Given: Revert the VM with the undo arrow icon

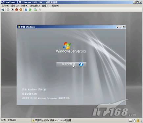Looking at the screenshot, I should point(40,10).
